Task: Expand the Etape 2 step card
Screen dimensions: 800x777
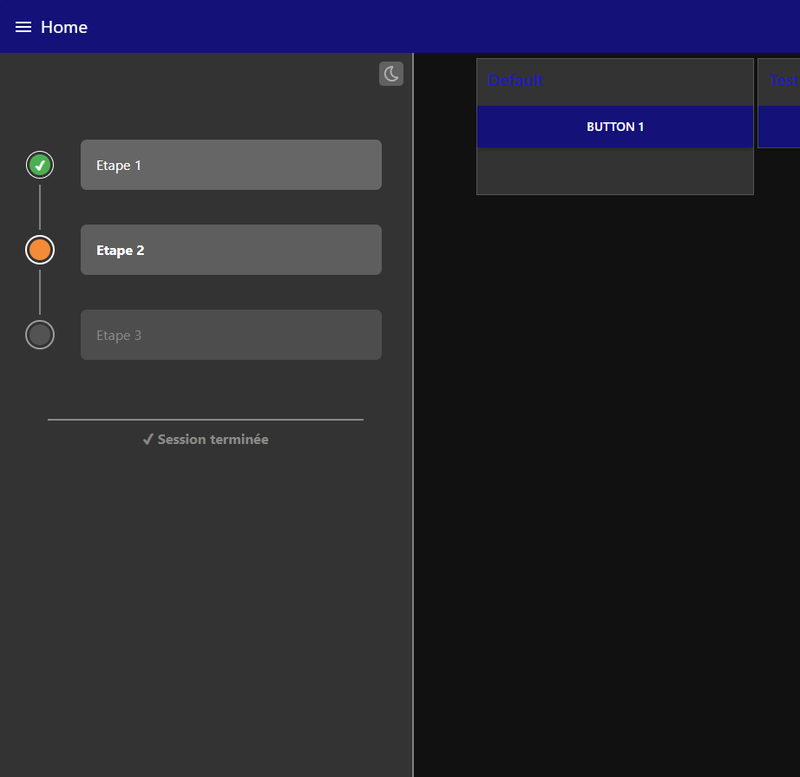Action: pos(231,249)
